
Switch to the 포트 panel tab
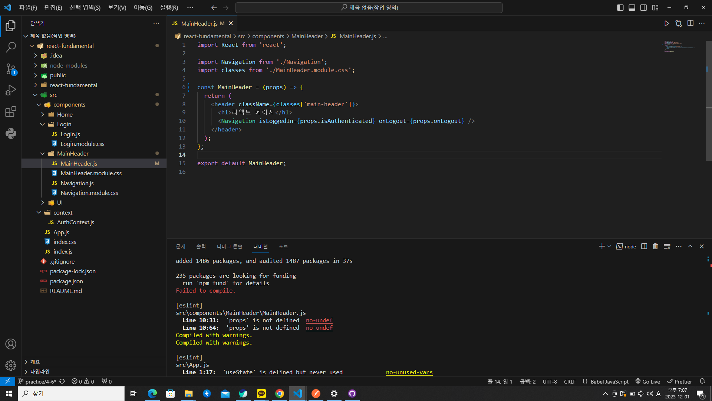283,247
